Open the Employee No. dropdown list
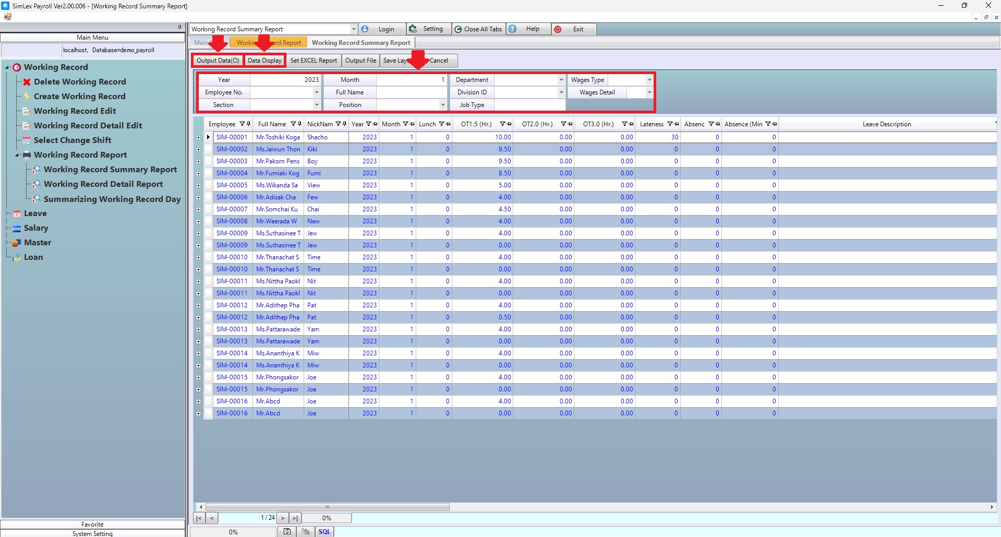1001x537 pixels. pos(317,92)
